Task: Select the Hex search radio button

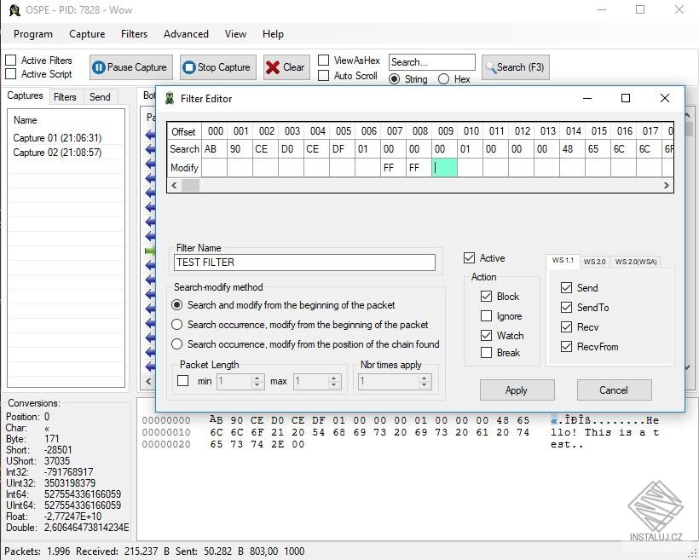Action: (x=445, y=78)
